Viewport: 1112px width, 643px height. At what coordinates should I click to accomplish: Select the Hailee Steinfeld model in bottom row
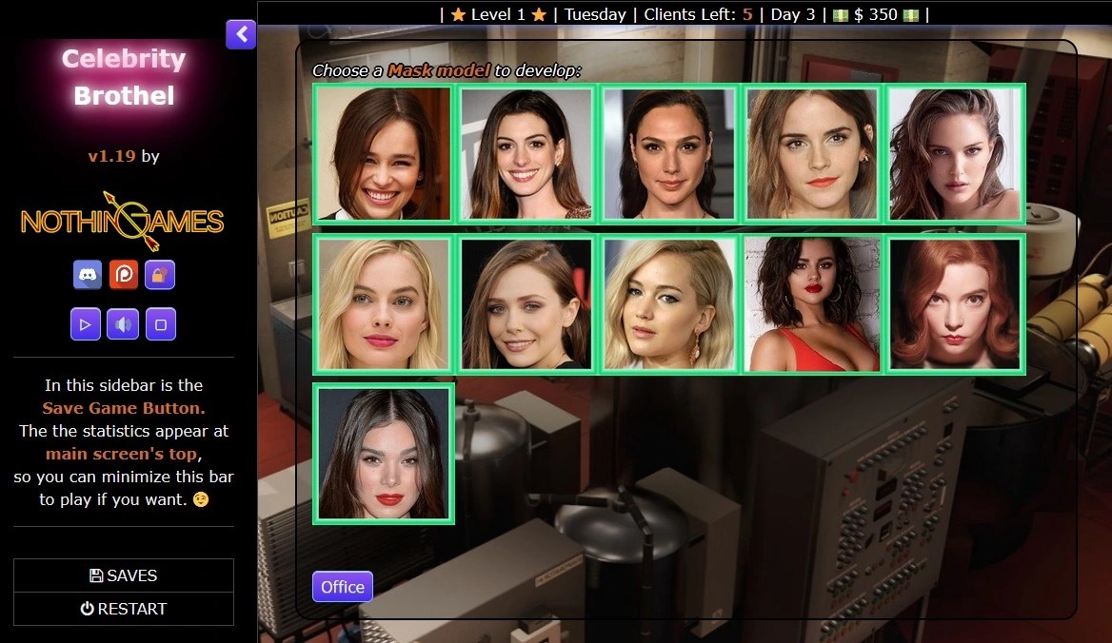point(383,454)
